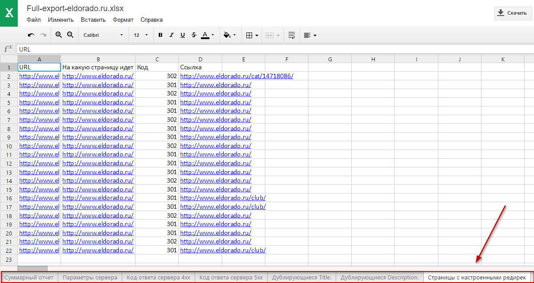Switch to the Дублирующиеся Title sheet tab

302,278
